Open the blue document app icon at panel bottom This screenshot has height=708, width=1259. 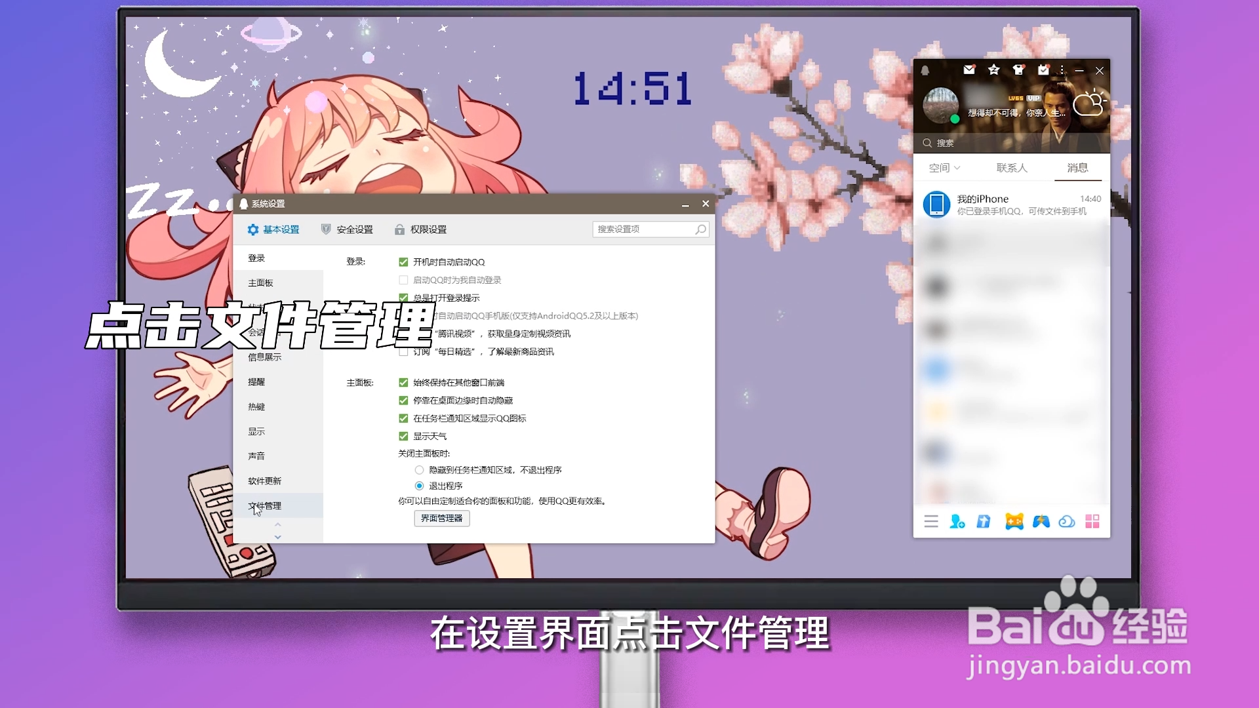[x=984, y=522]
